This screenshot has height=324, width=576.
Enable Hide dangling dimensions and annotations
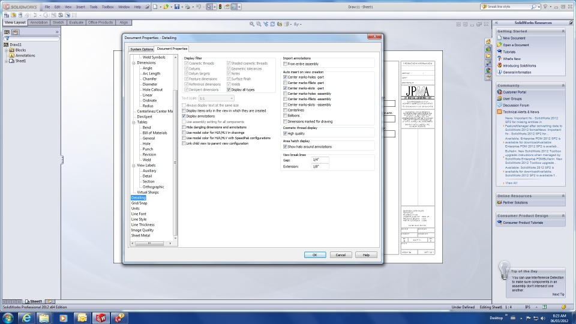[x=184, y=127]
